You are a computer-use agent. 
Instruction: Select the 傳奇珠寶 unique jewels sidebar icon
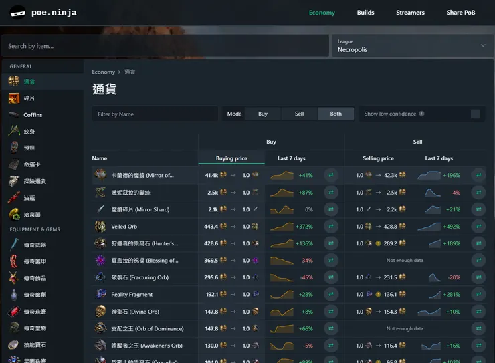[13, 312]
